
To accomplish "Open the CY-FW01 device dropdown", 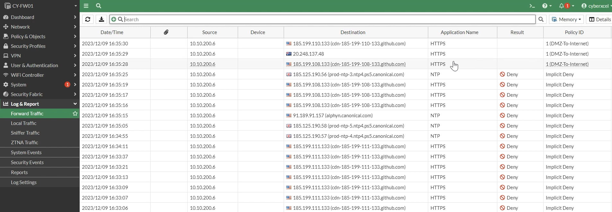I will coord(40,6).
